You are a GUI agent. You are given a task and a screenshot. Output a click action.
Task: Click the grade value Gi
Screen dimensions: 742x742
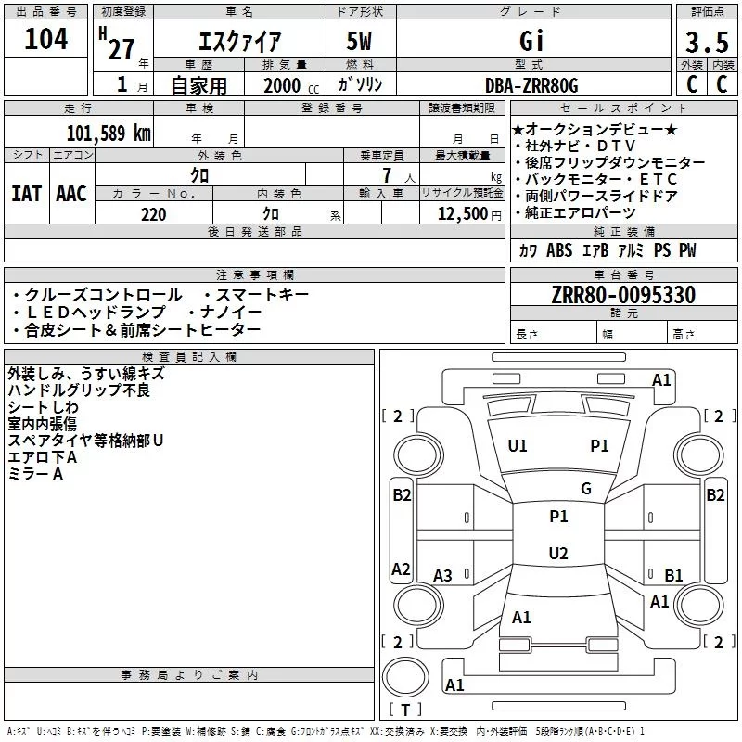(531, 41)
